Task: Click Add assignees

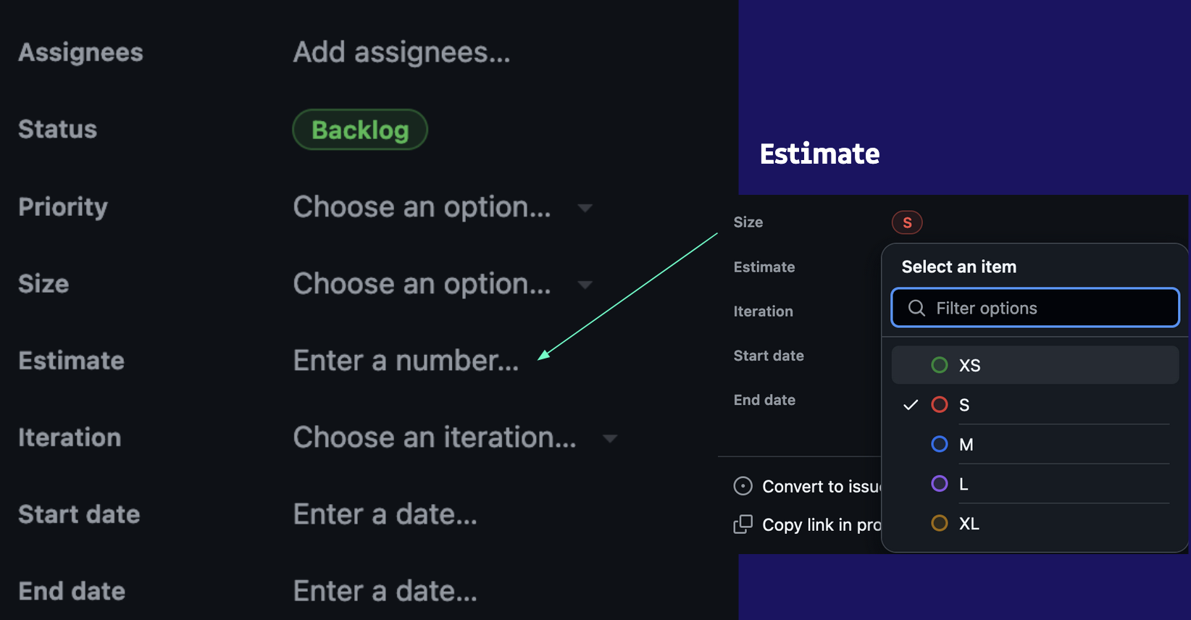Action: [x=401, y=52]
